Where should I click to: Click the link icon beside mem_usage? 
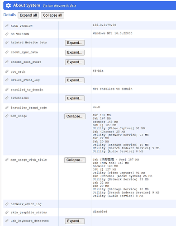point(7,116)
